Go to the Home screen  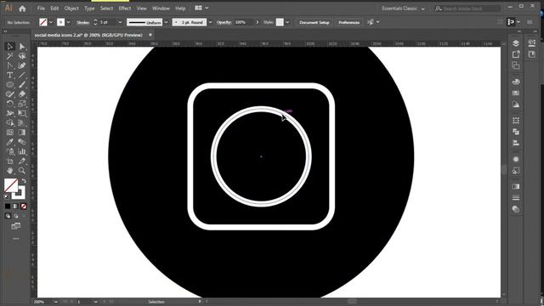click(23, 8)
